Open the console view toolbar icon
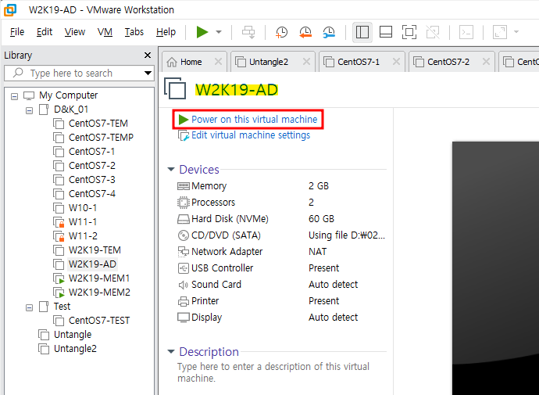 tap(466, 32)
